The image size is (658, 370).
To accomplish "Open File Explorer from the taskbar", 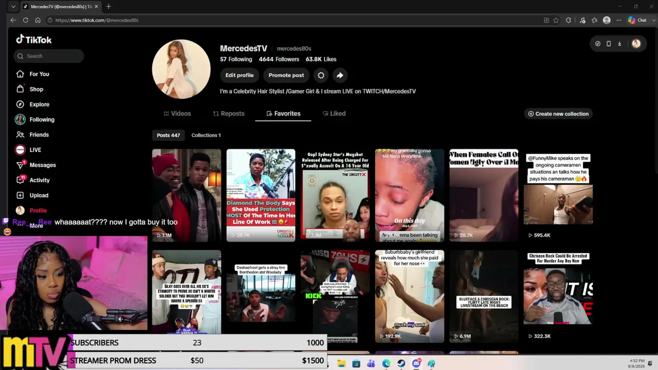I will [x=341, y=364].
